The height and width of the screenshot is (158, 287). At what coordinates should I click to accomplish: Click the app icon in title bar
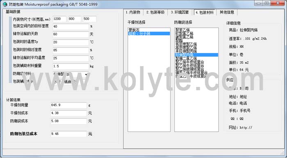(5, 4)
